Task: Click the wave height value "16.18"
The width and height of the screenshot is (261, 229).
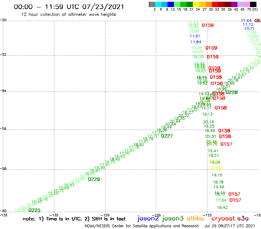Action: tap(42, 199)
